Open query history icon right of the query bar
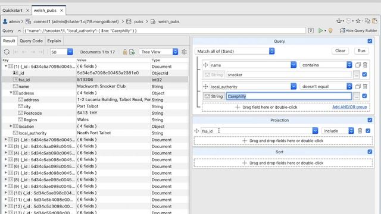381x214 pixels. [x=311, y=30]
